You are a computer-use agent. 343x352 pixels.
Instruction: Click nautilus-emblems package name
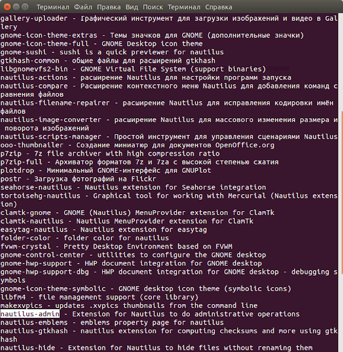[x=34, y=323]
